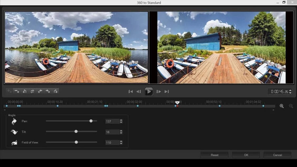Increase Field of View with the up arrow
The width and height of the screenshot is (297, 167).
coord(121,141)
